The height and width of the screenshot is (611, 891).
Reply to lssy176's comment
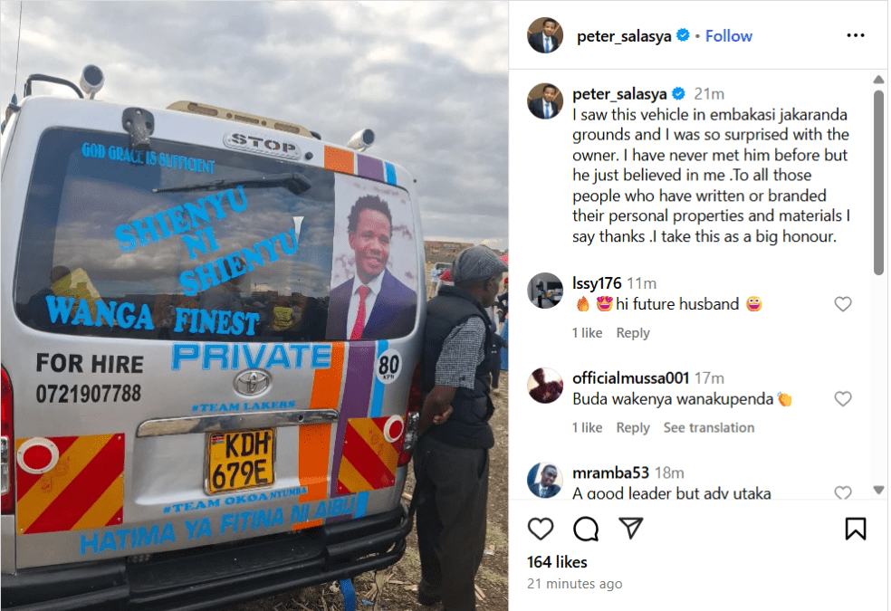tap(632, 333)
